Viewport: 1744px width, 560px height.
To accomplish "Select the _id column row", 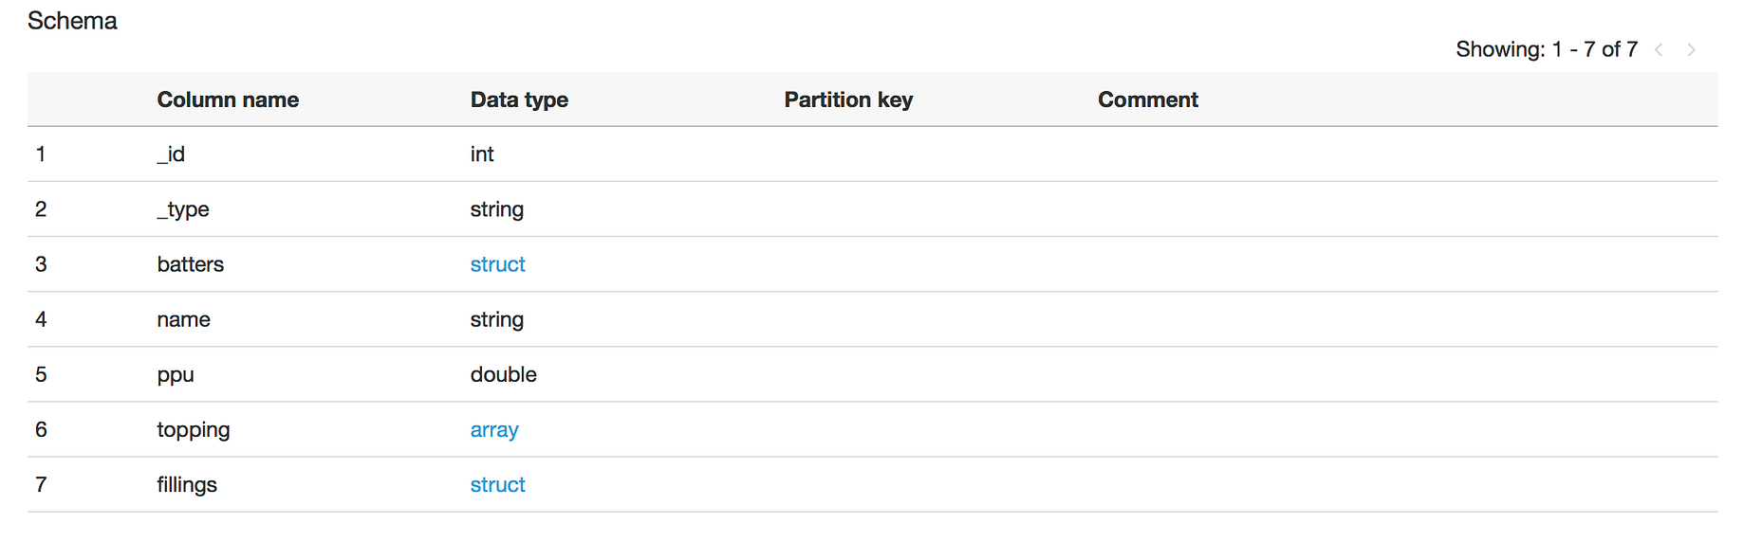I will [x=872, y=154].
